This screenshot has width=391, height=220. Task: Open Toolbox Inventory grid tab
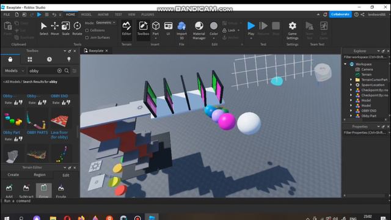point(30,59)
